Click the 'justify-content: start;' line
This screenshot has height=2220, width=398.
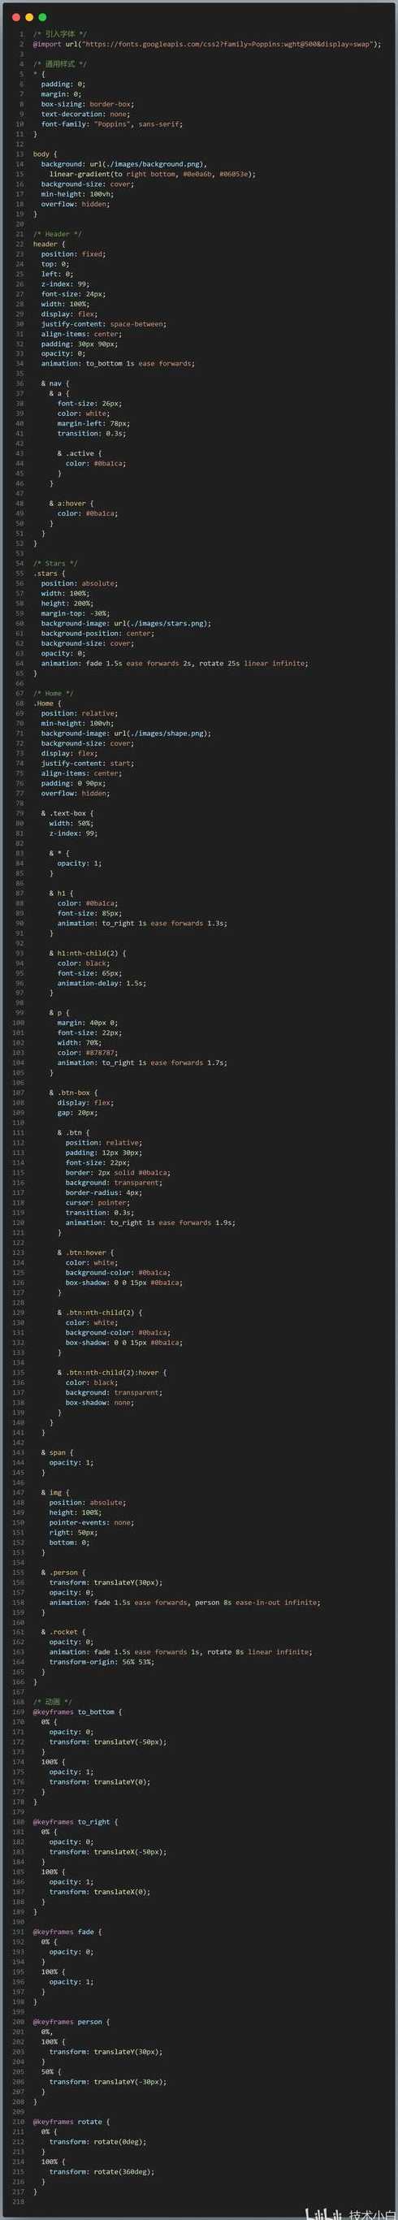[88, 763]
